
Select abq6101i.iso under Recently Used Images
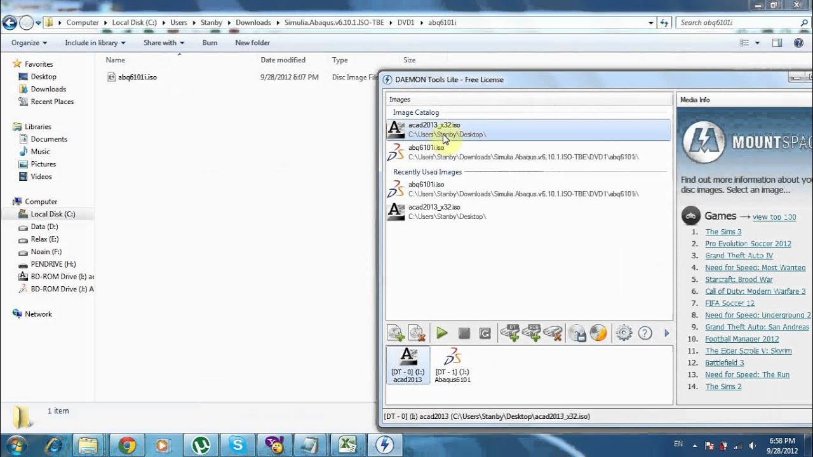pyautogui.click(x=528, y=189)
